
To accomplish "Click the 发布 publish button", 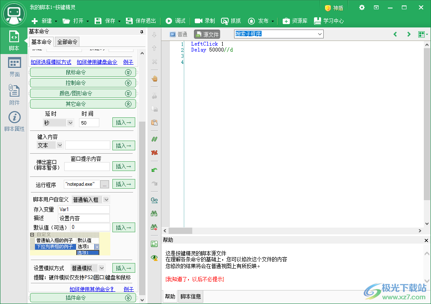I will click(258, 21).
